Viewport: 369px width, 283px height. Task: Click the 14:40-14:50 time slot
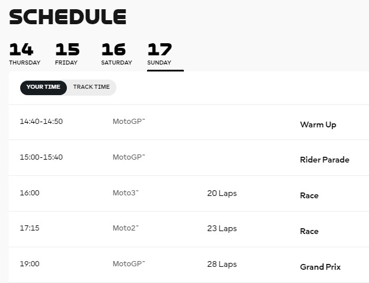(x=41, y=122)
